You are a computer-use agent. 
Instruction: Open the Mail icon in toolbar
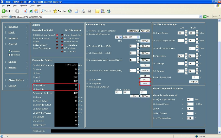click(x=77, y=11)
